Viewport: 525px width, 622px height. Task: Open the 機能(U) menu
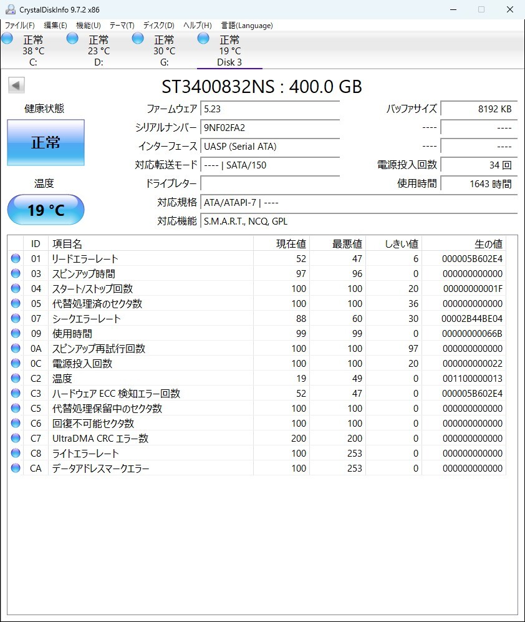[x=88, y=26]
